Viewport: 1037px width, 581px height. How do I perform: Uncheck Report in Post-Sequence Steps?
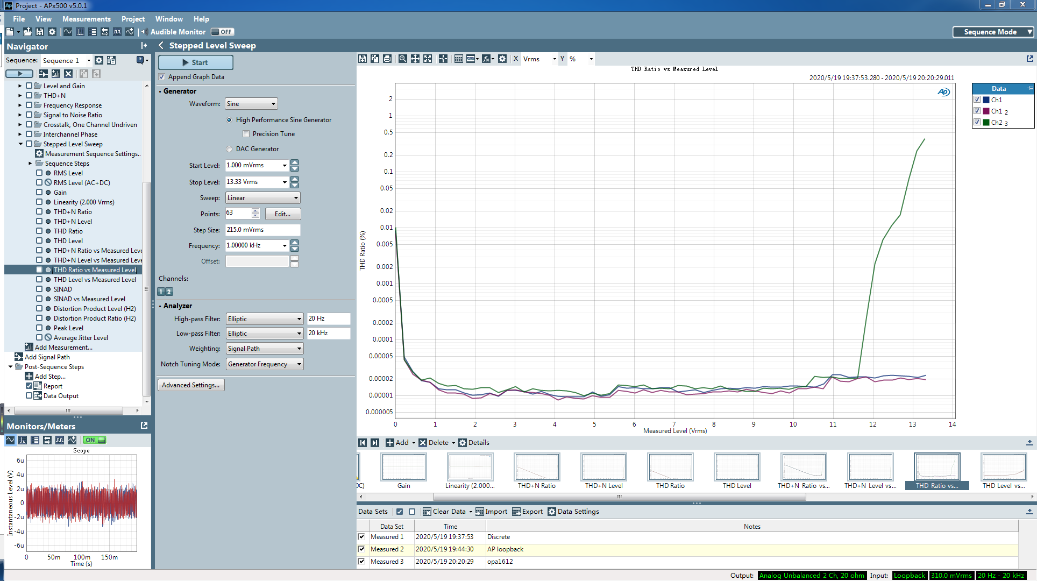click(29, 386)
